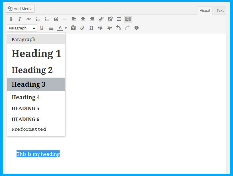233x176 pixels.
Task: Choose Heading 2 format
Action: (36, 70)
